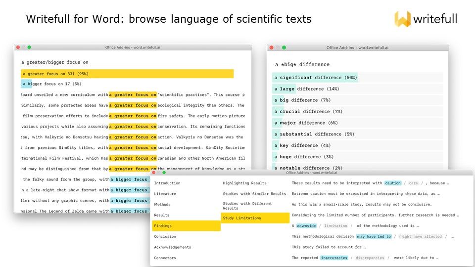This screenshot has width=475, height=267.
Task: Click the 'care' word option
Action: [x=413, y=183]
